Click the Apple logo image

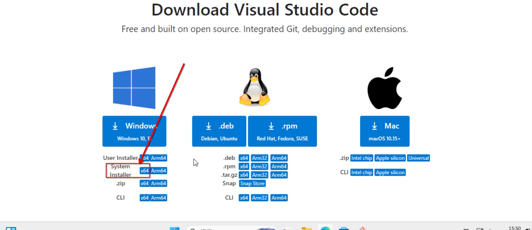click(385, 88)
